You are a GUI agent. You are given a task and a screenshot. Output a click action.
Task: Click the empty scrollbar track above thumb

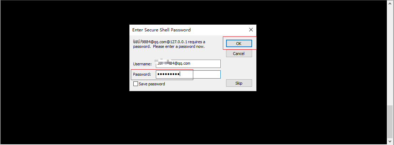pyautogui.click(x=390, y=55)
